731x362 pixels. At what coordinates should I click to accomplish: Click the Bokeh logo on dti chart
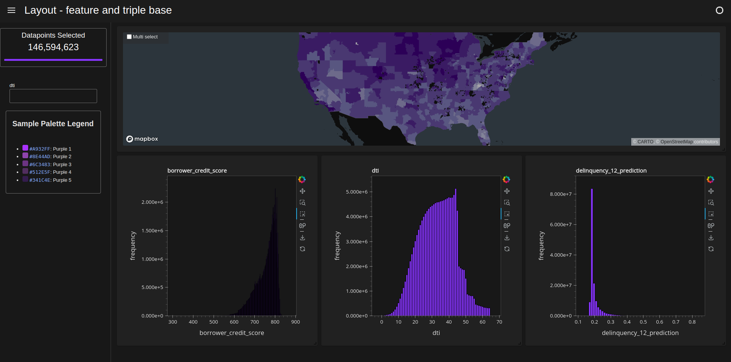(x=506, y=179)
